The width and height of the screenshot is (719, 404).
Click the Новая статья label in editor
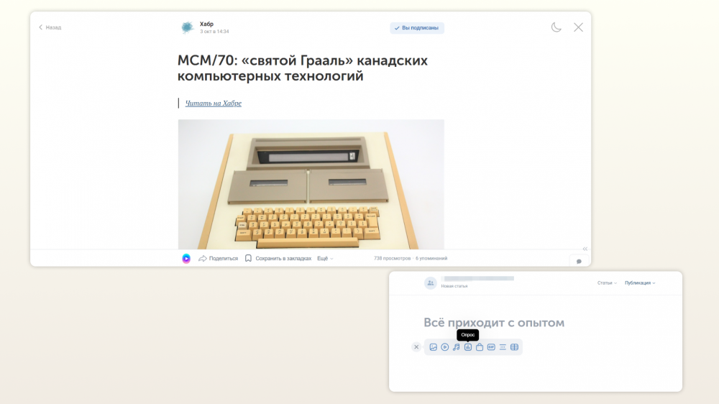pos(454,286)
